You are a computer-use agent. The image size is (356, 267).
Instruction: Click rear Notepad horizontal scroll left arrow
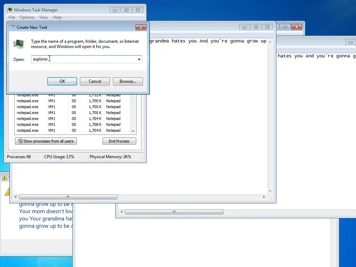pyautogui.click(x=122, y=212)
